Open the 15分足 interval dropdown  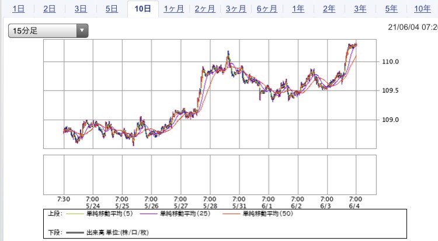[x=48, y=31]
